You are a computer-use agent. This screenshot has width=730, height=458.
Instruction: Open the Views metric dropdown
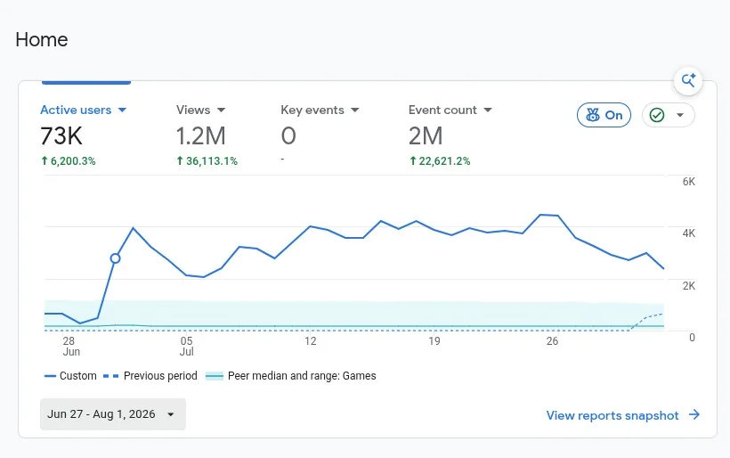coord(200,110)
